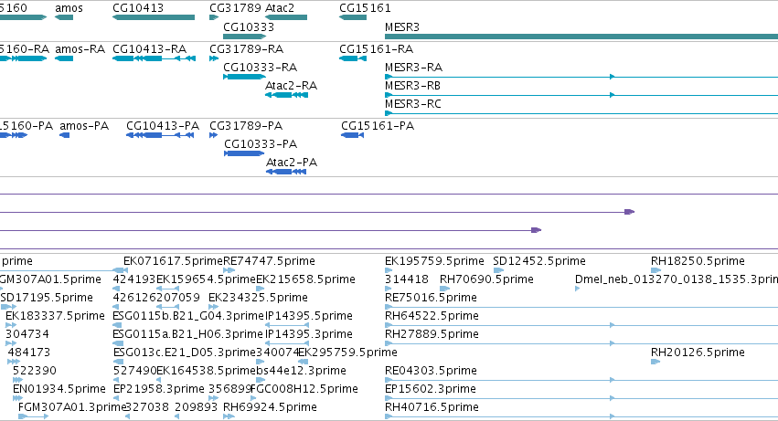Select the CG15161 gene label

pyautogui.click(x=365, y=8)
